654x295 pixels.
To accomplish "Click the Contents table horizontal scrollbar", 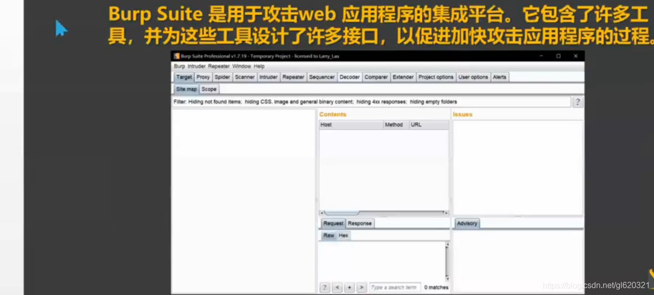I will tap(384, 213).
